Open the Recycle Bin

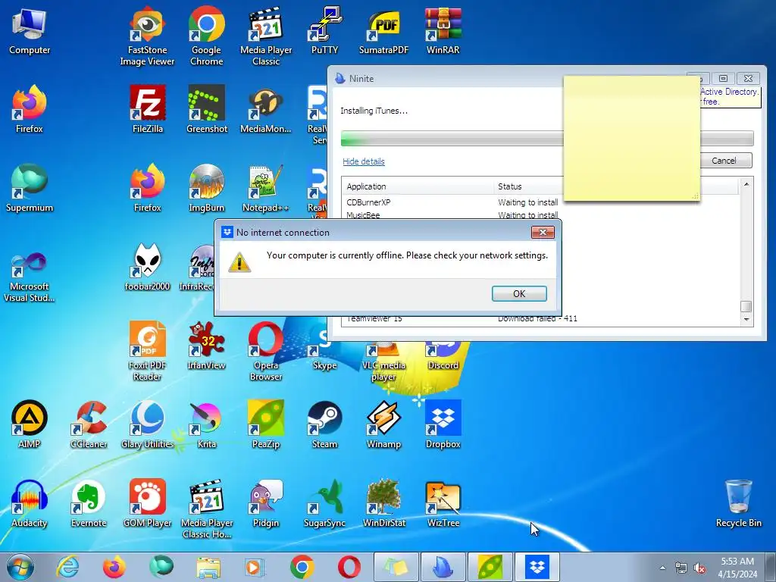[738, 504]
